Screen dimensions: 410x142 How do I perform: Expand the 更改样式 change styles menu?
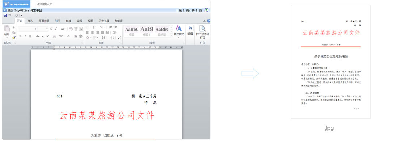pos(179,32)
